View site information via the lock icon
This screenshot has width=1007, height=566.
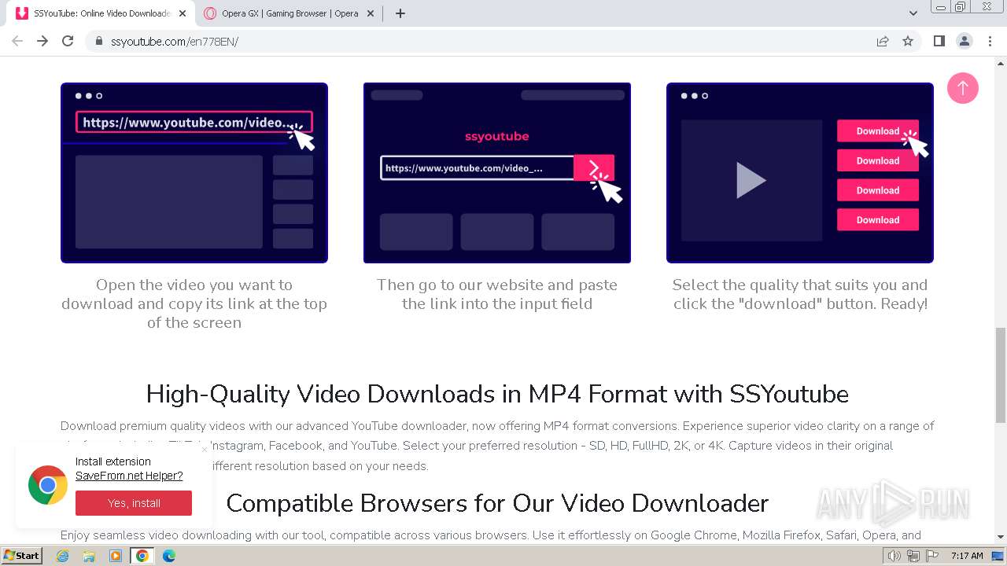(x=99, y=41)
